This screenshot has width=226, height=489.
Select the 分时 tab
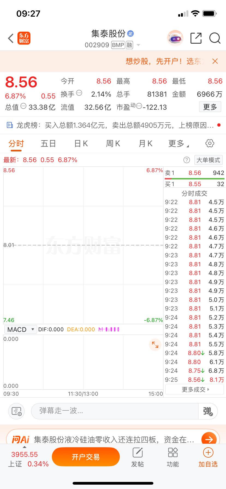pyautogui.click(x=16, y=144)
